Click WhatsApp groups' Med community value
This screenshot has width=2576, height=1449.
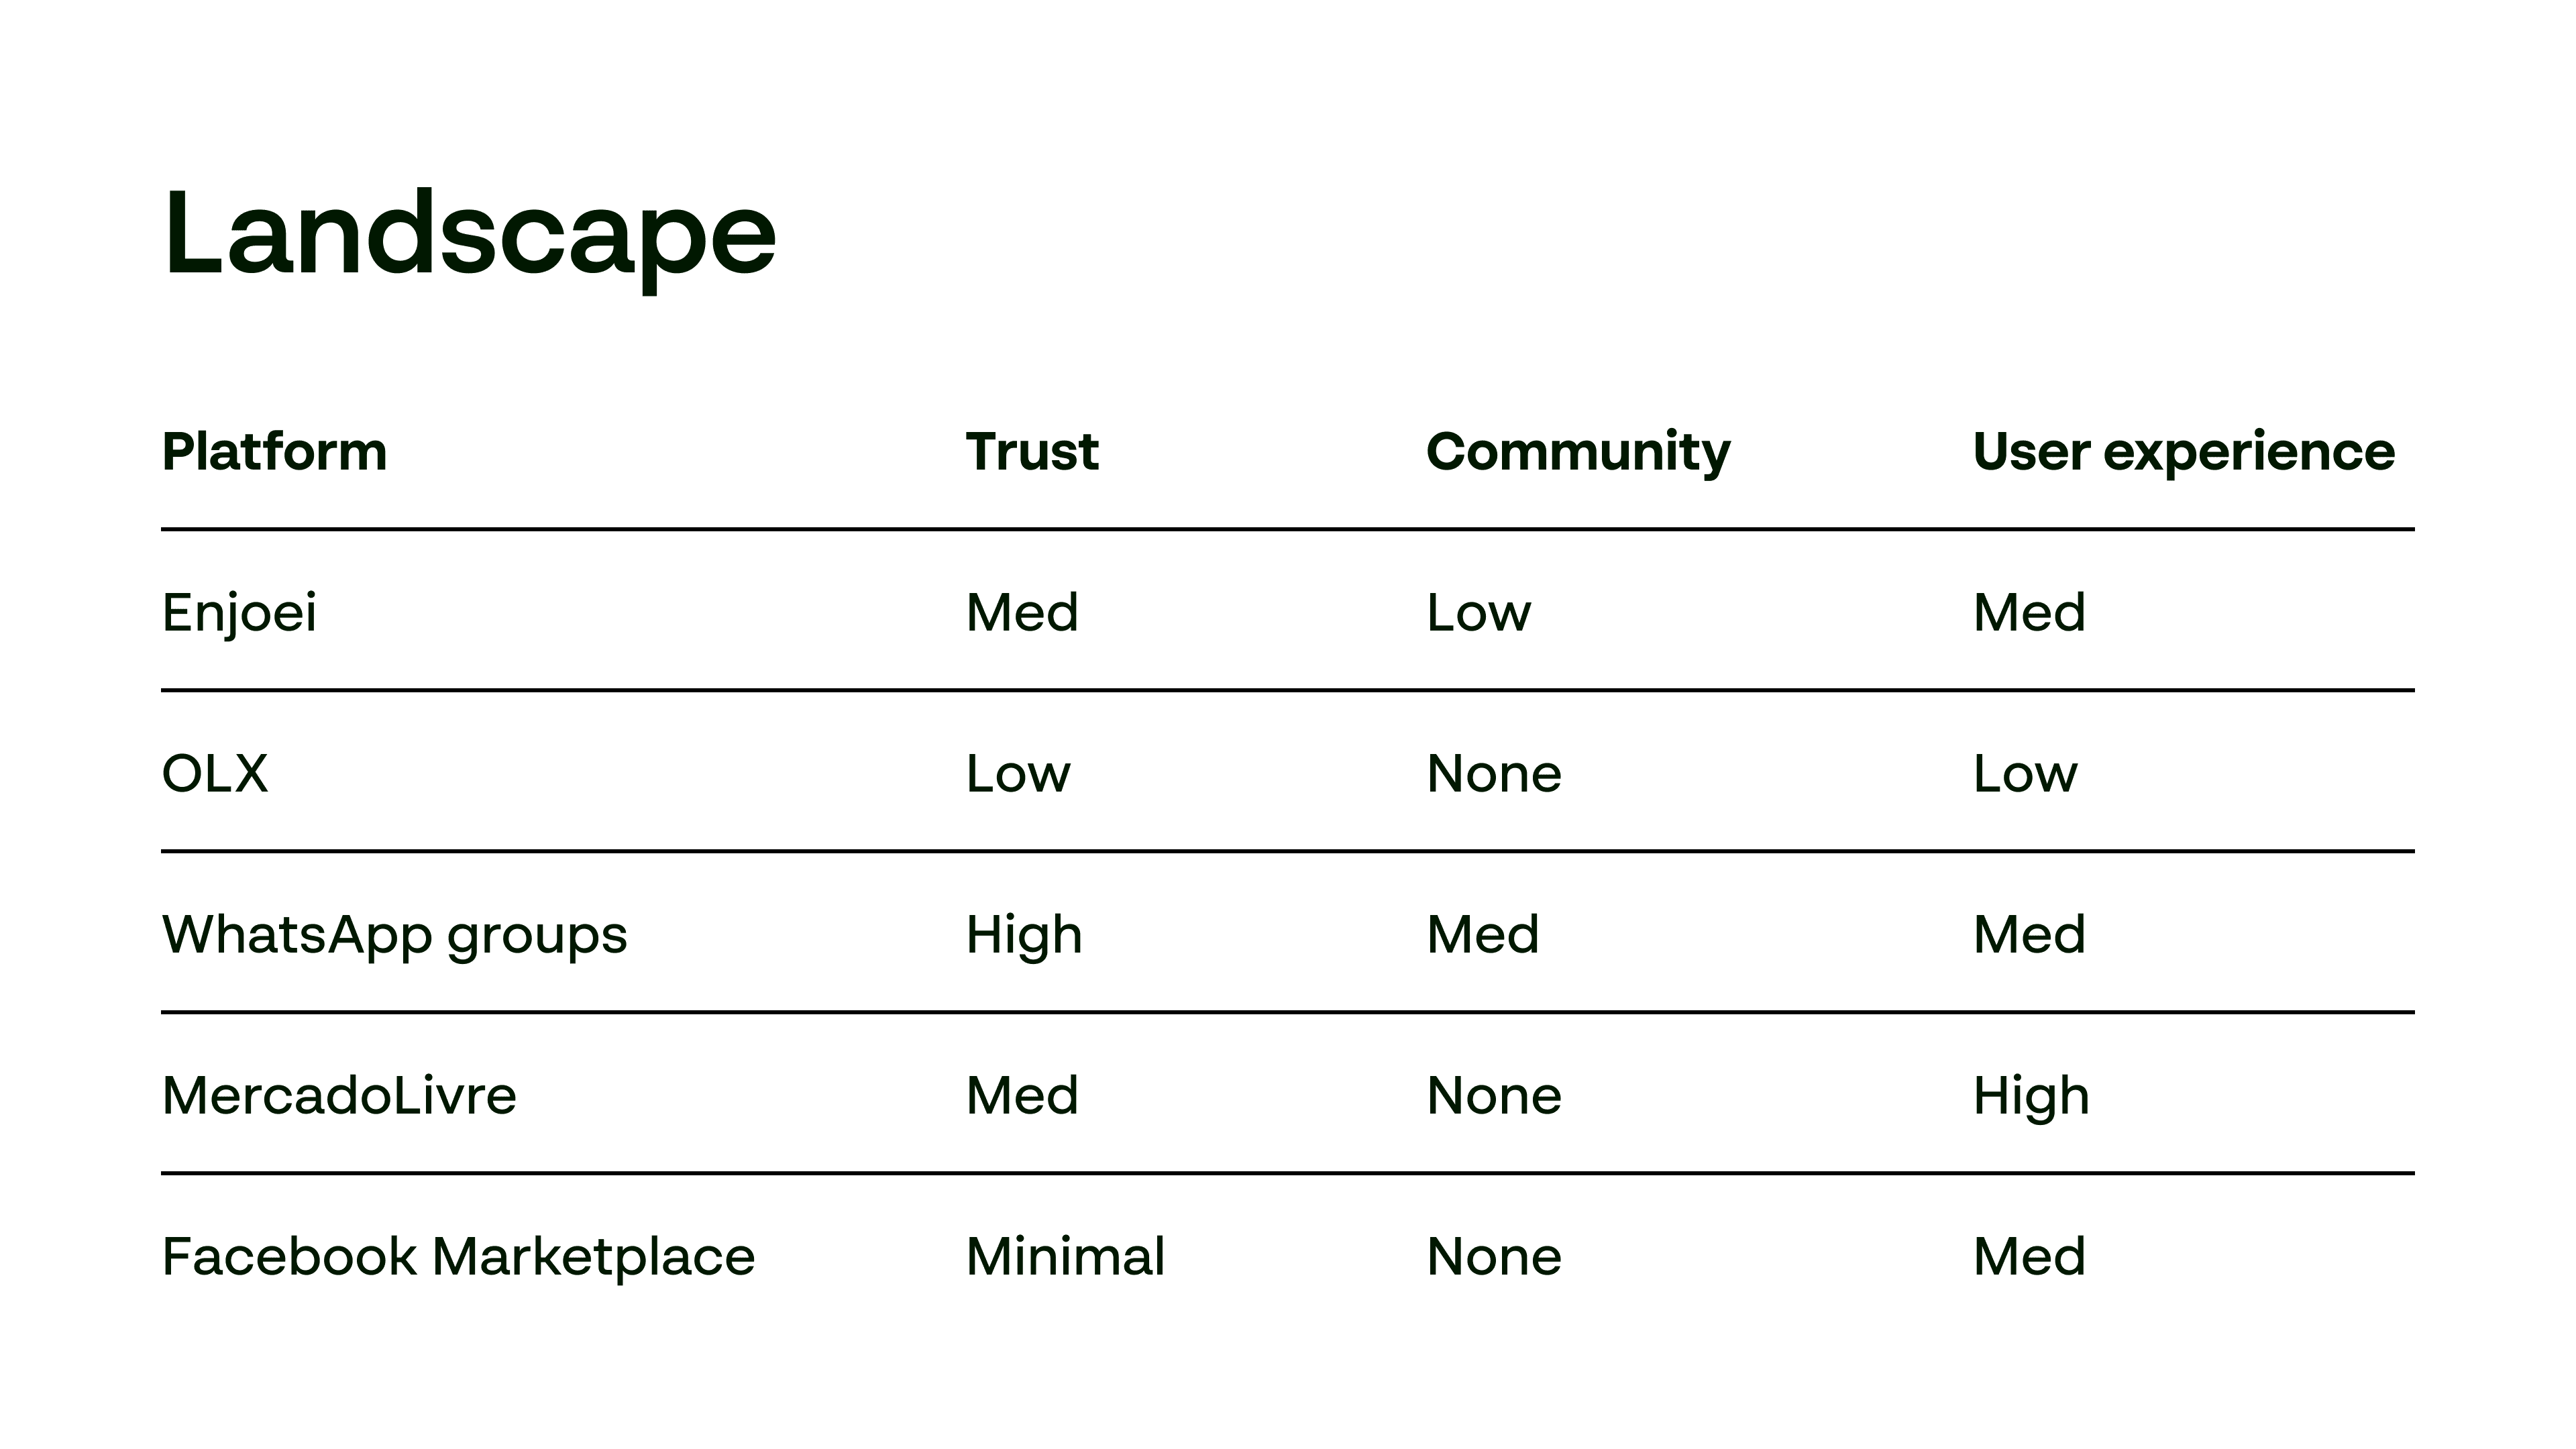1482,935
